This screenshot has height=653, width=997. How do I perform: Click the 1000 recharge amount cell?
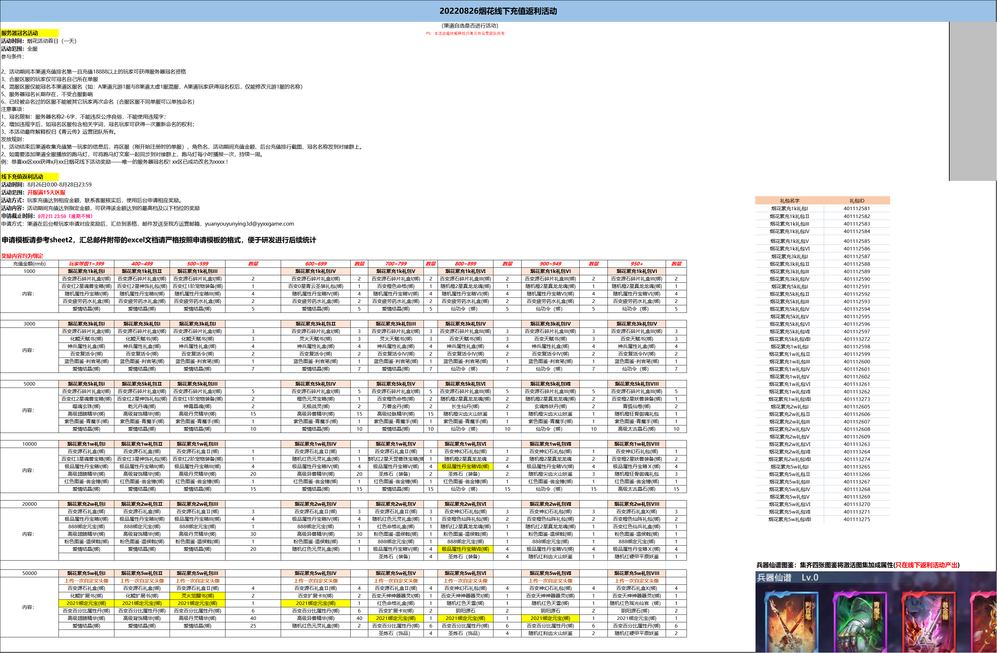coord(29,271)
